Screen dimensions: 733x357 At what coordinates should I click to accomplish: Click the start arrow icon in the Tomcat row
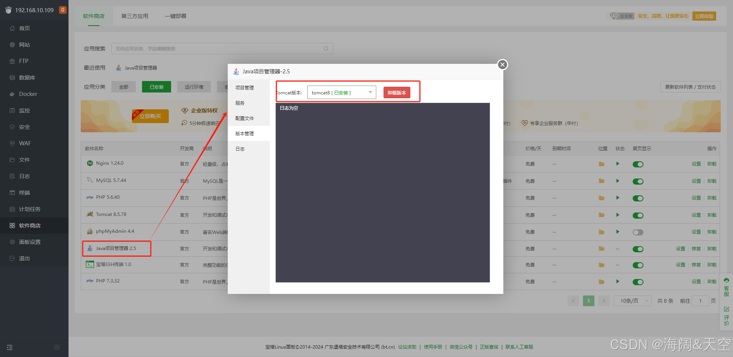[617, 215]
